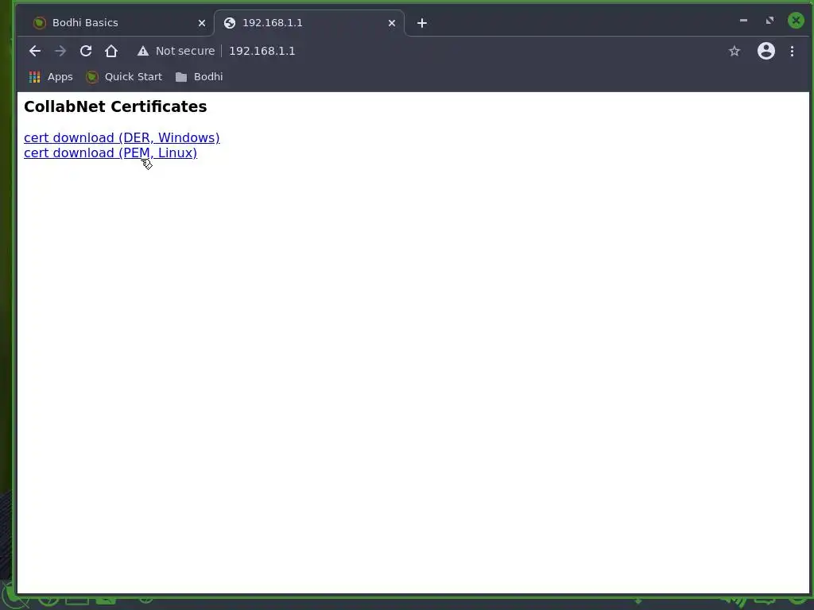814x610 pixels.
Task: Open a new tab with plus button
Action: 421,23
